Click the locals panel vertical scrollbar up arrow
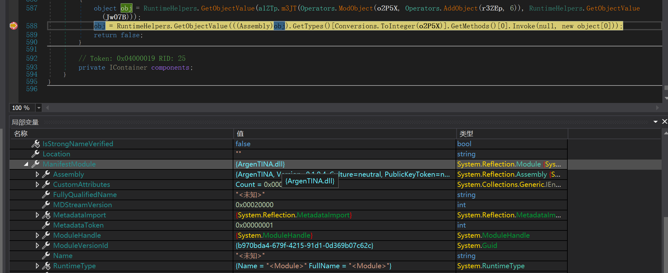668x273 pixels. click(x=666, y=133)
